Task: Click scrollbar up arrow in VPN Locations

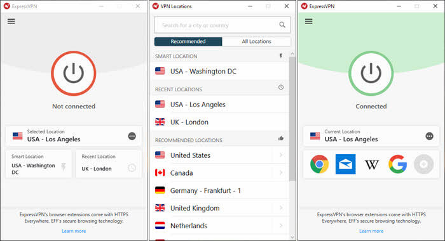Action: pyautogui.click(x=292, y=53)
